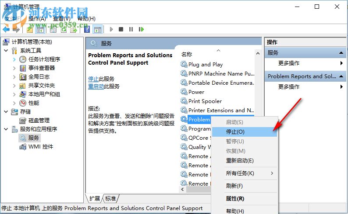Image resolution: width=348 pixels, height=214 pixels.
Task: Choose 属性(R) in the context menu
Action: 245,199
